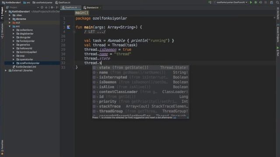
Task: Click the completion popup hint link arrows
Action: [x=175, y=118]
